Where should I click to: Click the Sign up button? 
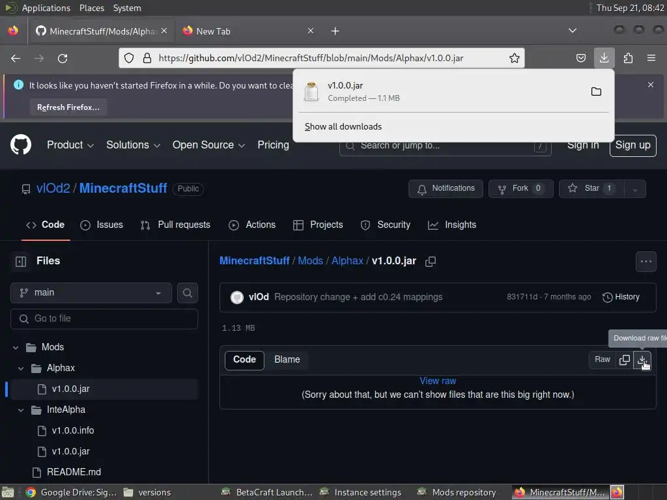click(x=632, y=145)
